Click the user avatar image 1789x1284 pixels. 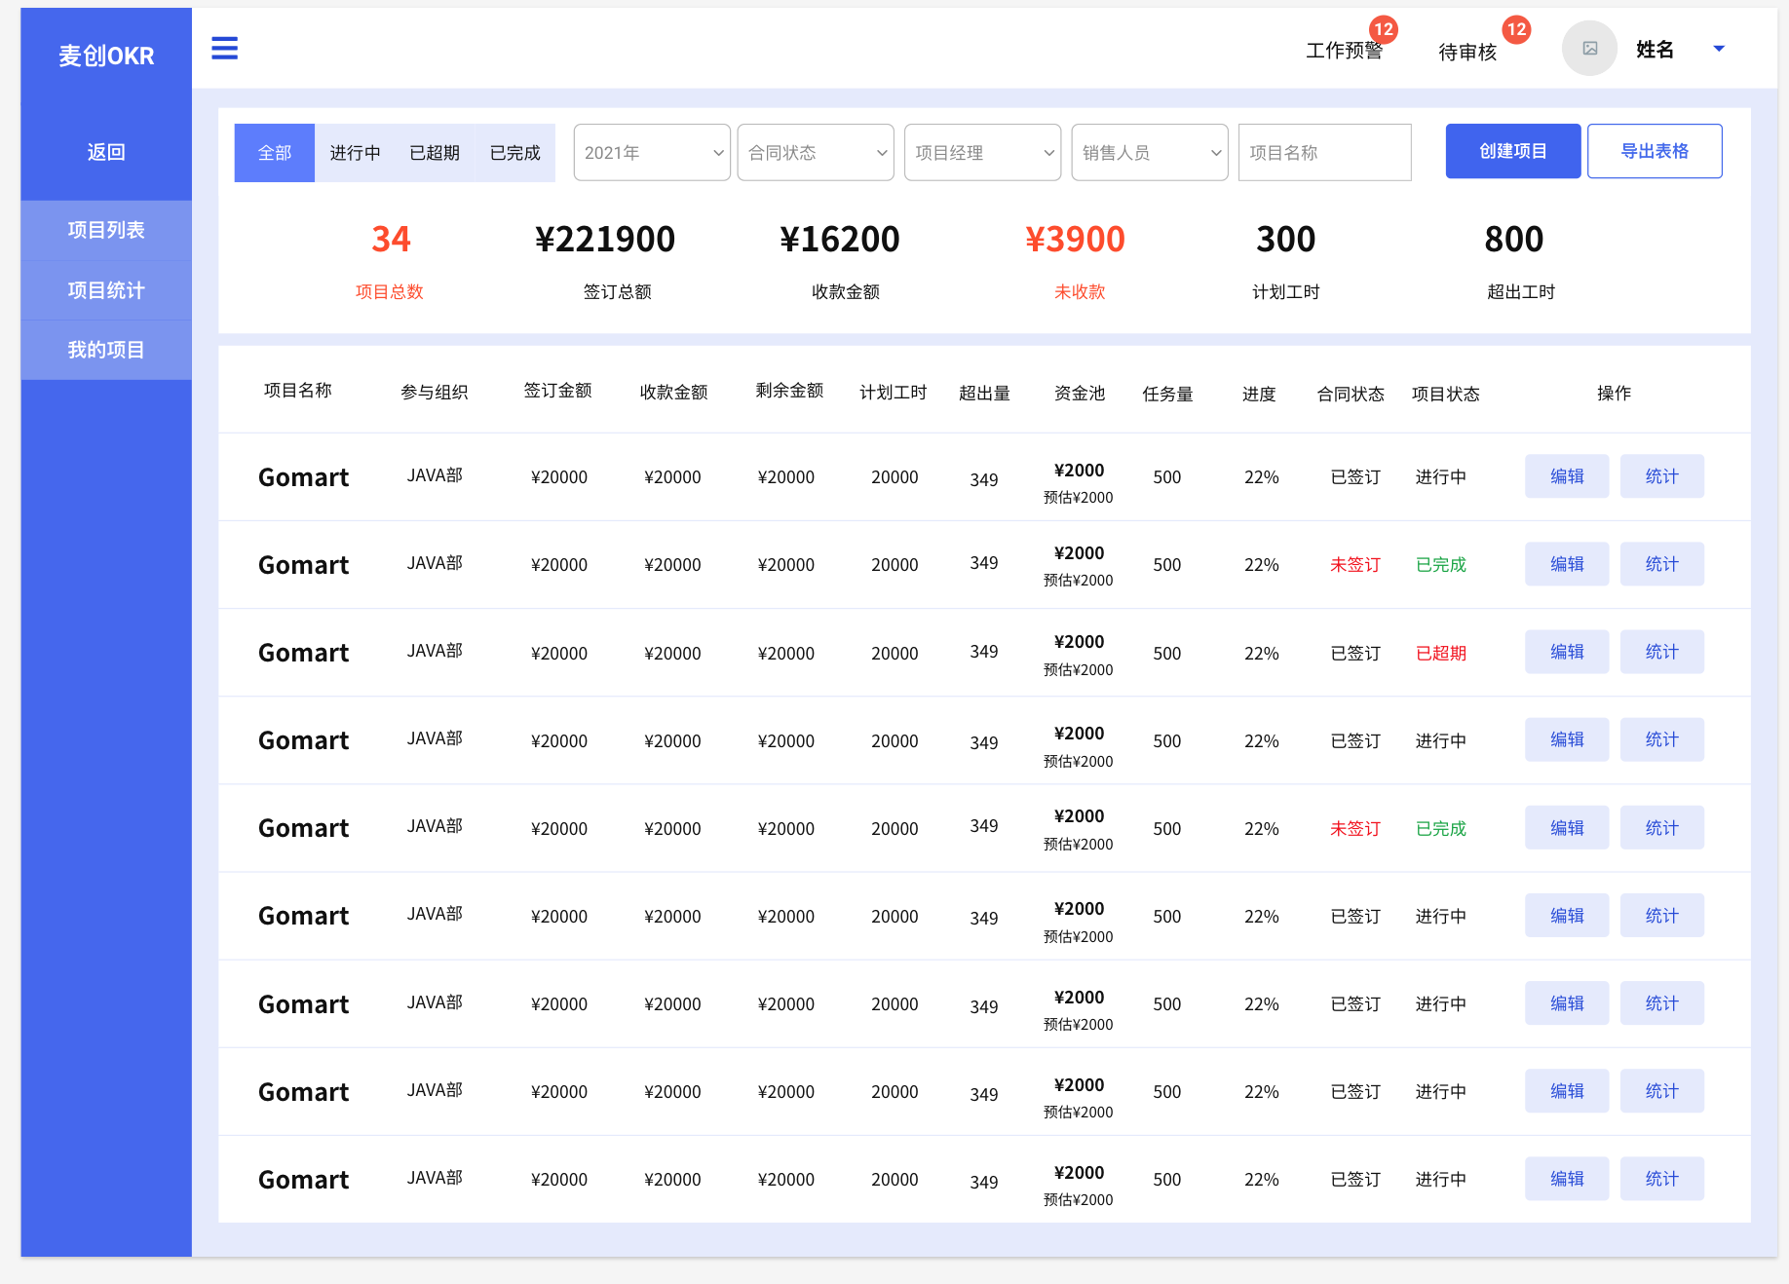coord(1589,49)
